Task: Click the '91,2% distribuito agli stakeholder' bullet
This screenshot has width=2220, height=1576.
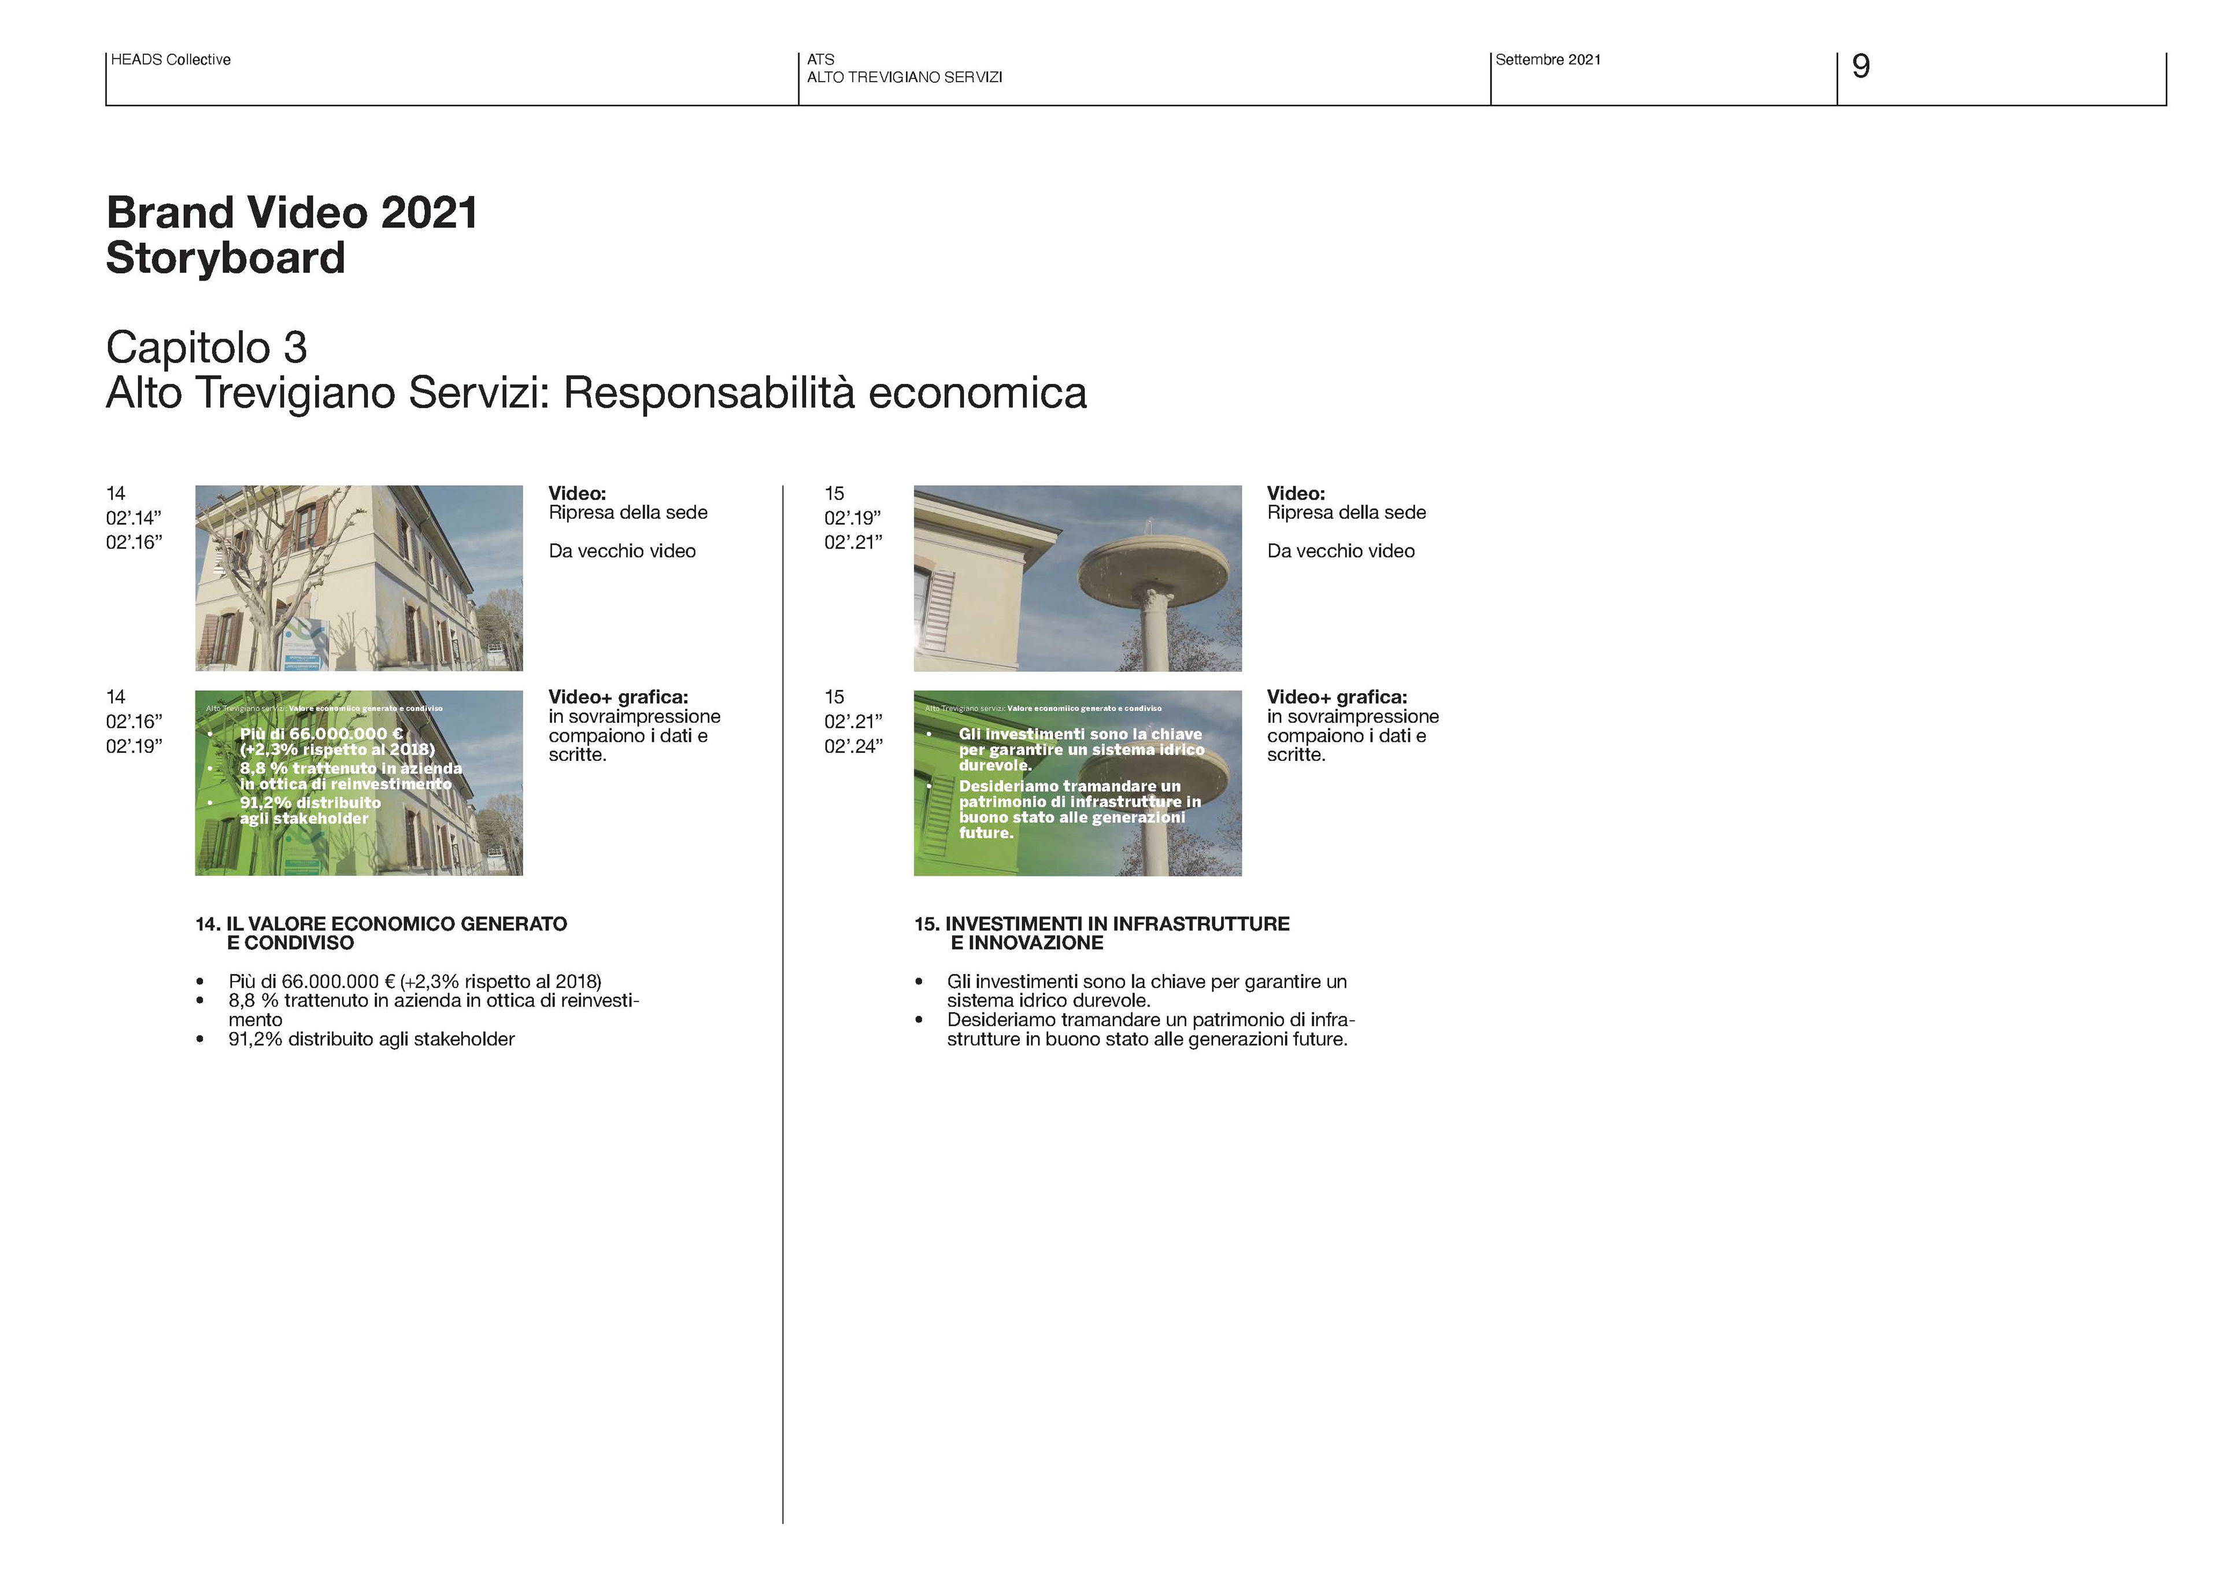Action: pyautogui.click(x=372, y=1039)
